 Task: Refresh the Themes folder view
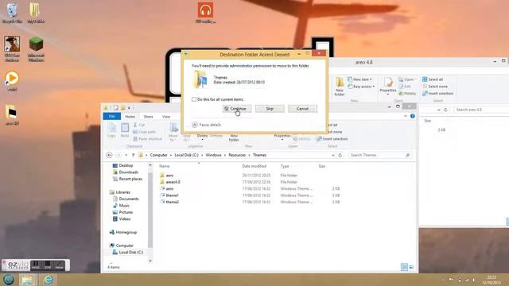coord(340,156)
